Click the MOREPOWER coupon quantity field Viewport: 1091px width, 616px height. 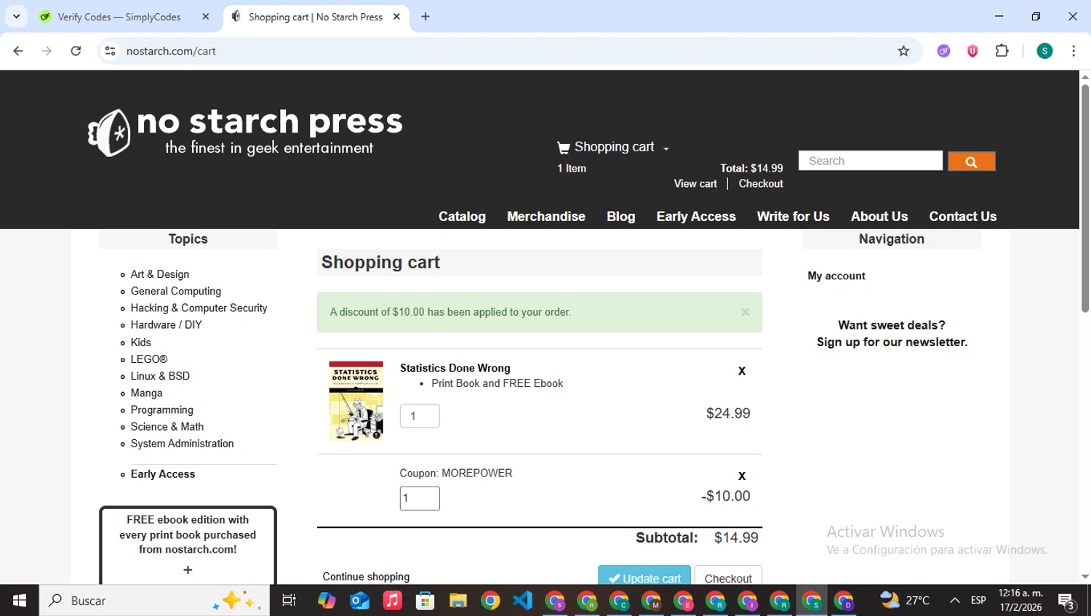[420, 498]
